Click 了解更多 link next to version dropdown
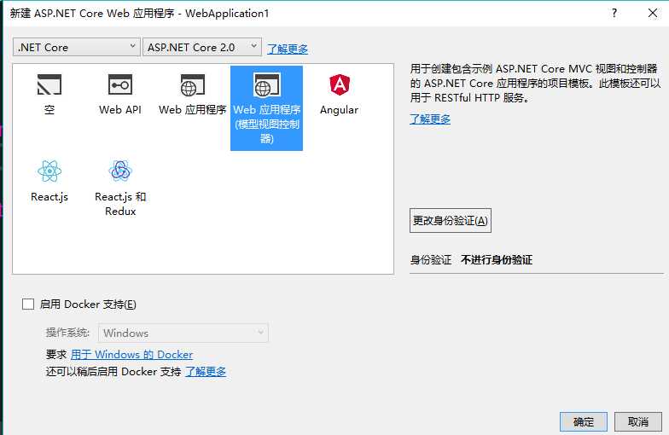Image resolution: width=669 pixels, height=435 pixels. [x=288, y=49]
